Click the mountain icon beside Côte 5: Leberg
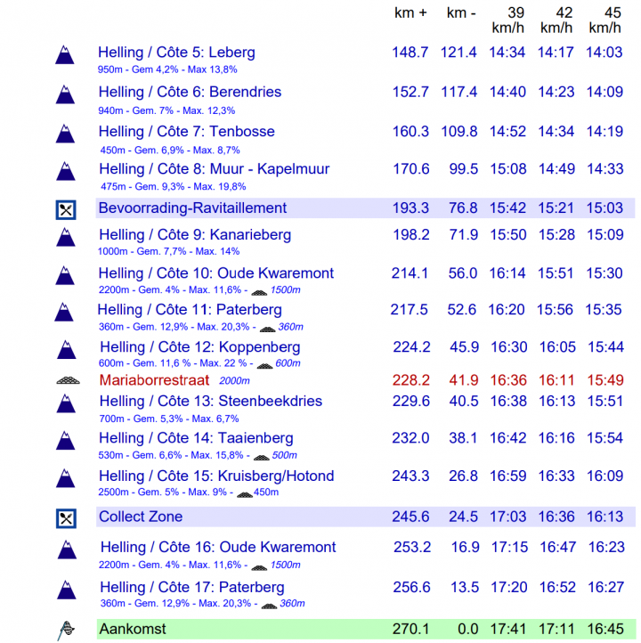The height and width of the screenshot is (643, 641). click(65, 55)
